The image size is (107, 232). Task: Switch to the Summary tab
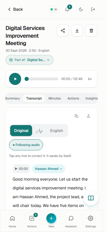(x=12, y=98)
